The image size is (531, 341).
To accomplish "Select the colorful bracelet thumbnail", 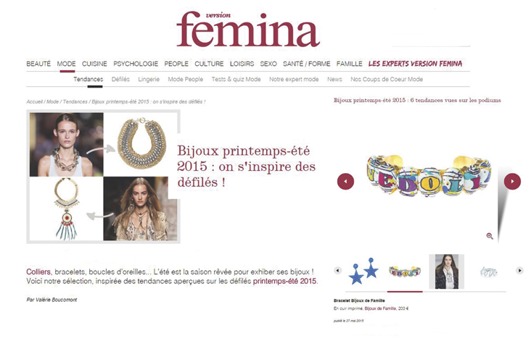I will pos(405,271).
